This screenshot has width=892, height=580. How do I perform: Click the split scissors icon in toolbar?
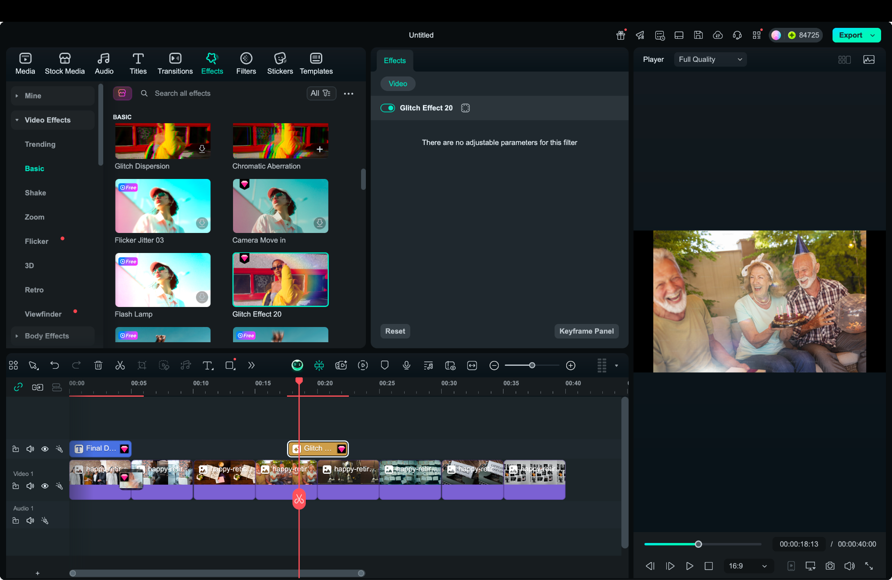(120, 365)
